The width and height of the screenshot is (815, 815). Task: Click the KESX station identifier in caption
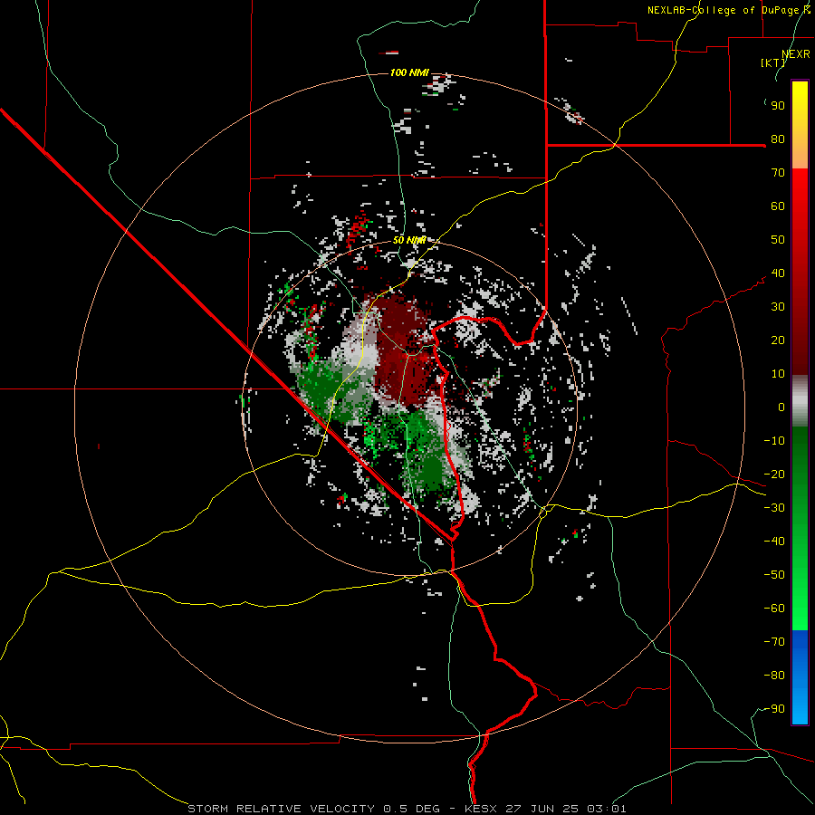[481, 809]
